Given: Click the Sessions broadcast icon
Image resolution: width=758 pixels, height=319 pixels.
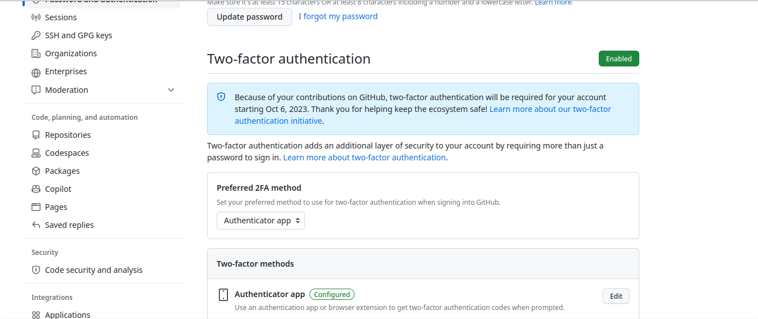Looking at the screenshot, I should (36, 17).
